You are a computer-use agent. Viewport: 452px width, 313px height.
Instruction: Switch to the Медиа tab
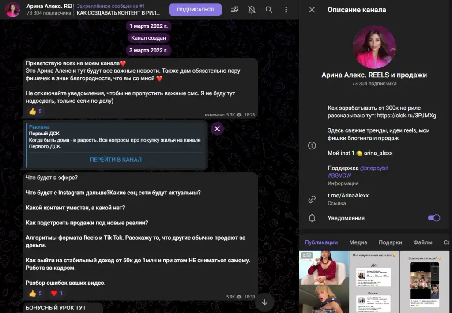tap(358, 242)
